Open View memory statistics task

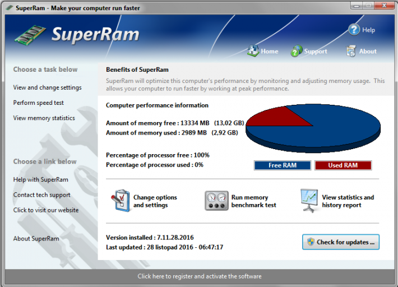click(44, 118)
